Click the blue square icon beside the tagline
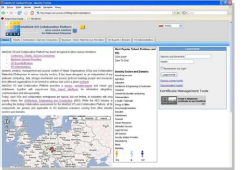The image size is (242, 170). (x=75, y=31)
